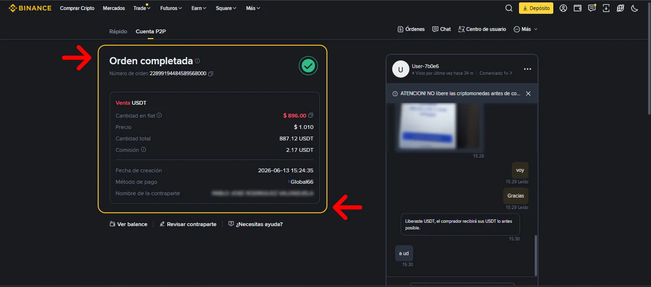
Task: Open Chat in P2P toolbar
Action: tap(441, 29)
